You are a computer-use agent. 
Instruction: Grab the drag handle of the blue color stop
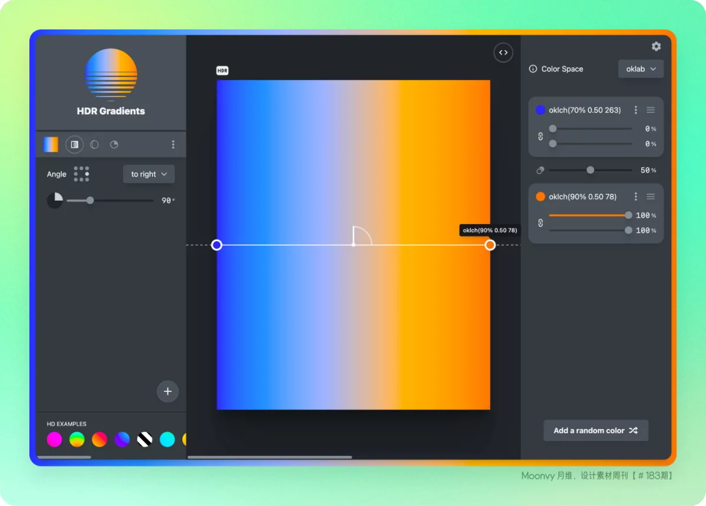[x=651, y=110]
